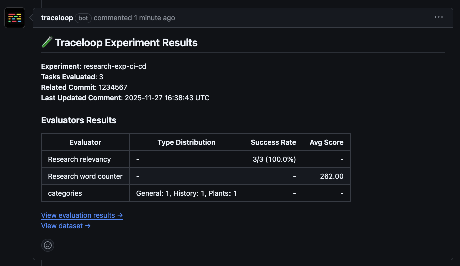Open the 'View evaluation results' link
This screenshot has width=460, height=266.
[x=82, y=215]
